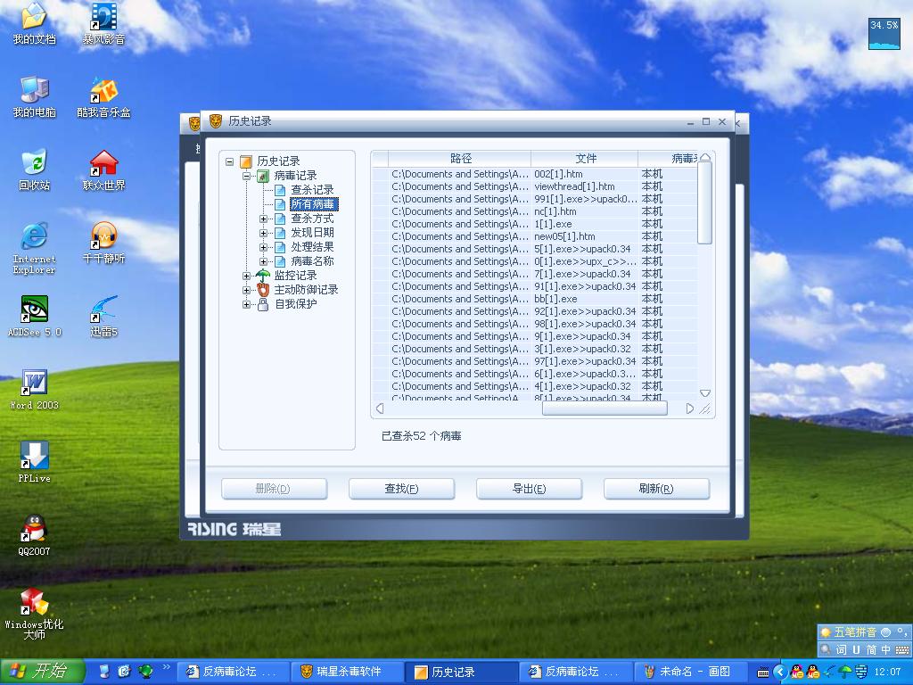The height and width of the screenshot is (685, 913).
Task: Select row with file bb[1].exe
Action: coord(535,299)
